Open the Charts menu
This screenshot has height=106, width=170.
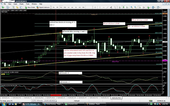point(21,4)
